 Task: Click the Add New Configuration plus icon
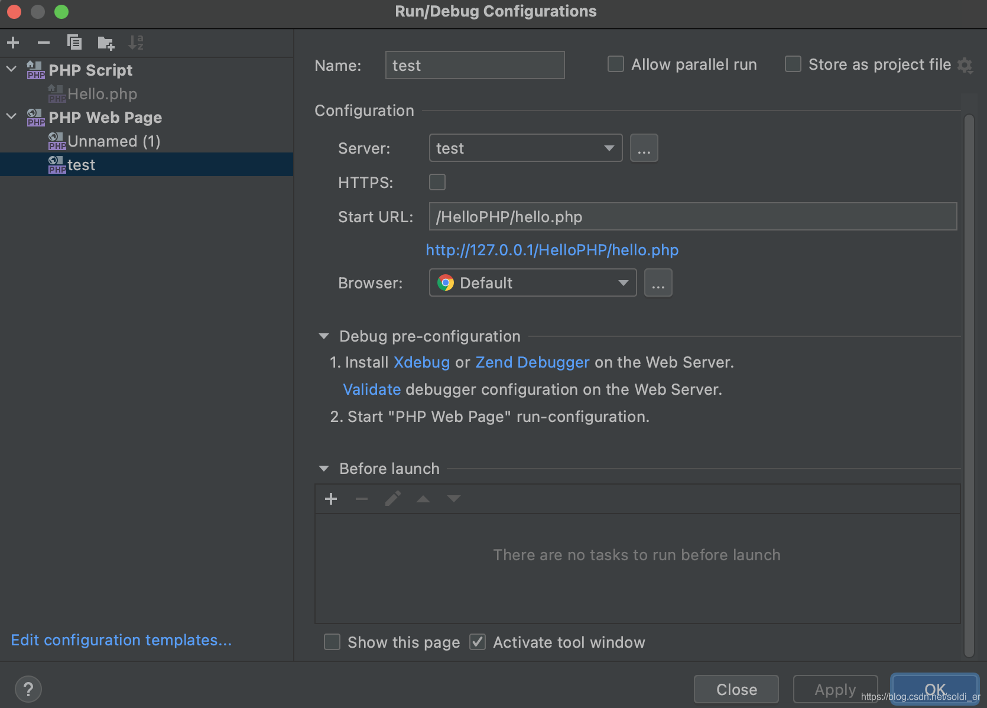pos(13,43)
